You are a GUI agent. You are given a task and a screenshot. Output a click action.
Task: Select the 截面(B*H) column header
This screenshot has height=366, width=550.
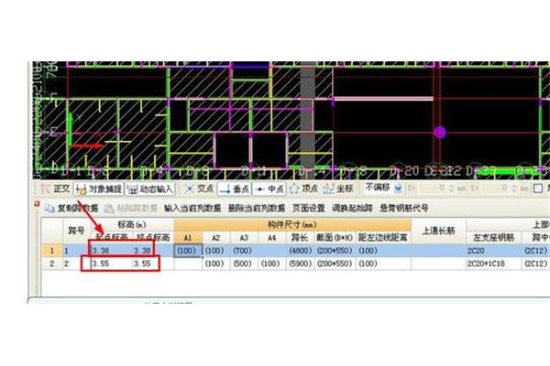coord(335,238)
